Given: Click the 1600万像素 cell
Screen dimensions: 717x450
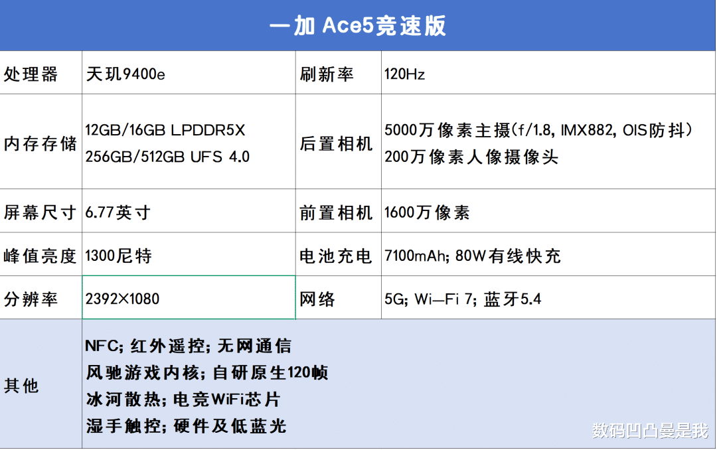Looking at the screenshot, I should pyautogui.click(x=548, y=211).
